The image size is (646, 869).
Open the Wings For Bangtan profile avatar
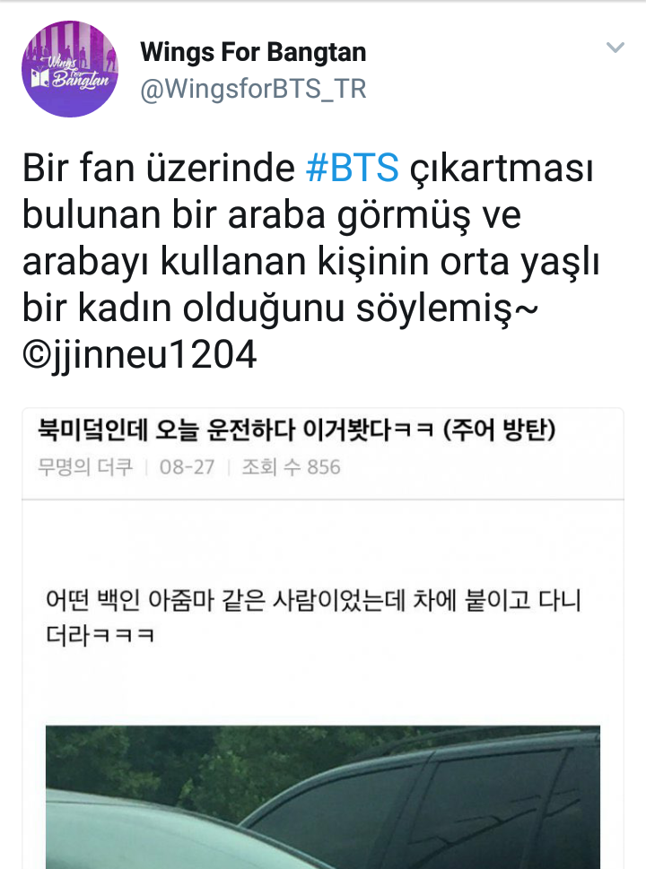tap(70, 69)
